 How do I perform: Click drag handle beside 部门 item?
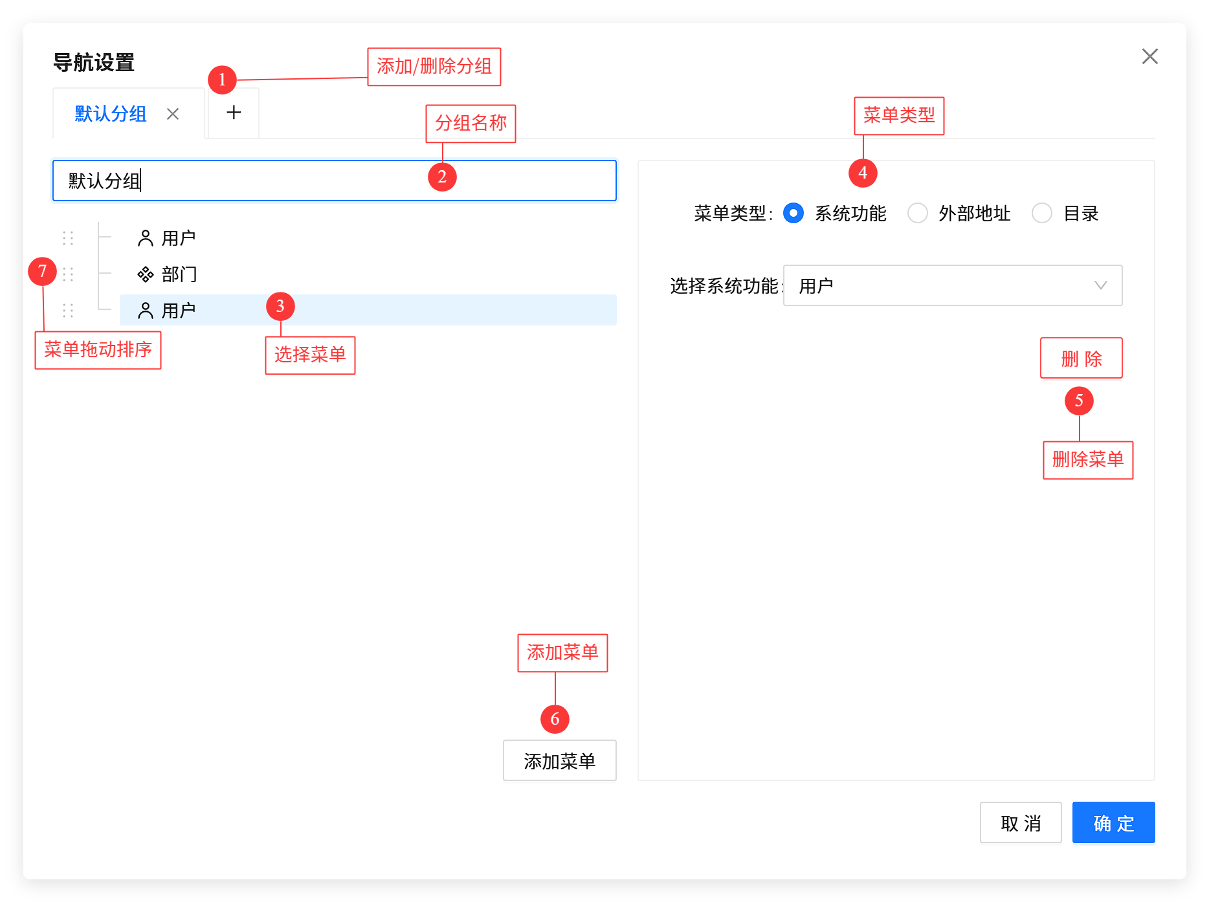[x=68, y=274]
